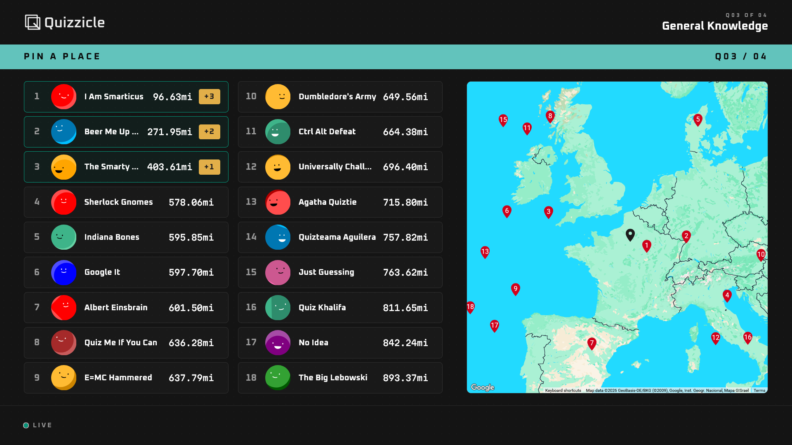
Task: Click The Big Lebowski green avatar
Action: click(278, 378)
